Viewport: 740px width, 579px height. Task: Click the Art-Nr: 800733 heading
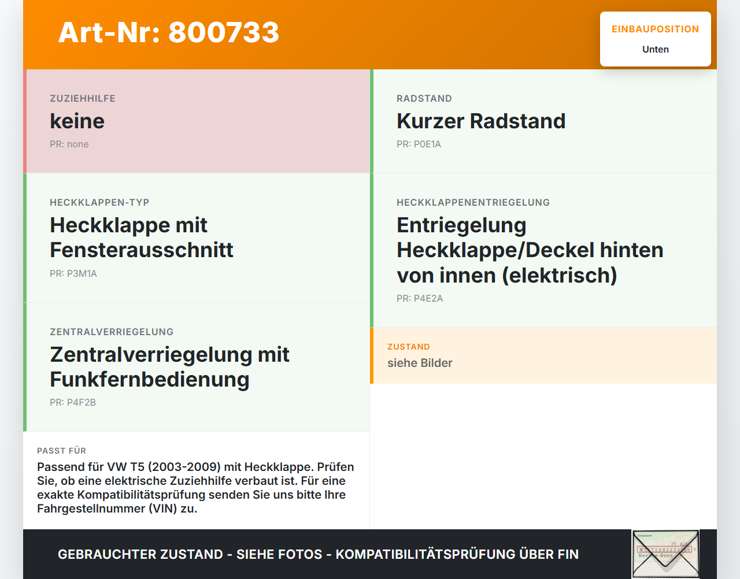click(x=169, y=32)
